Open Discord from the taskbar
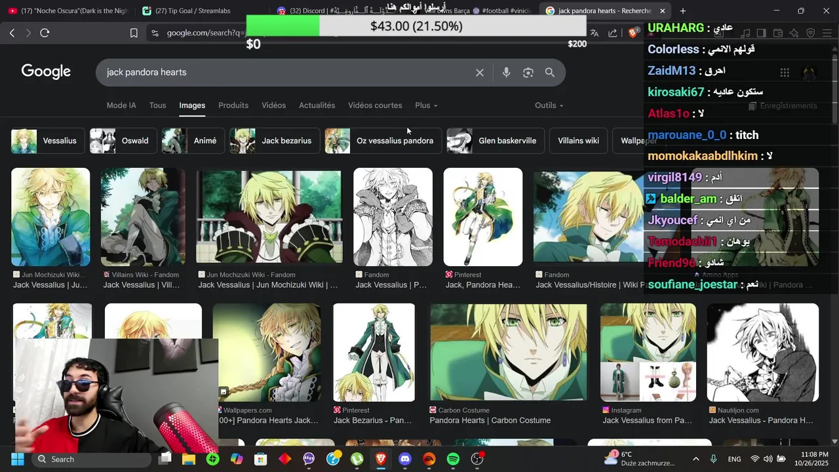This screenshot has height=472, width=839. (x=405, y=459)
